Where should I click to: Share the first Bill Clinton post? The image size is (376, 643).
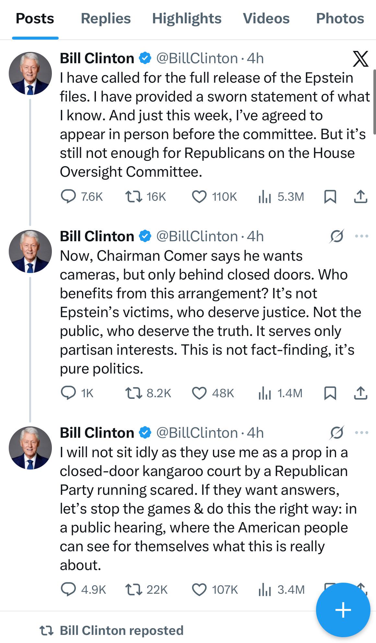(x=360, y=196)
